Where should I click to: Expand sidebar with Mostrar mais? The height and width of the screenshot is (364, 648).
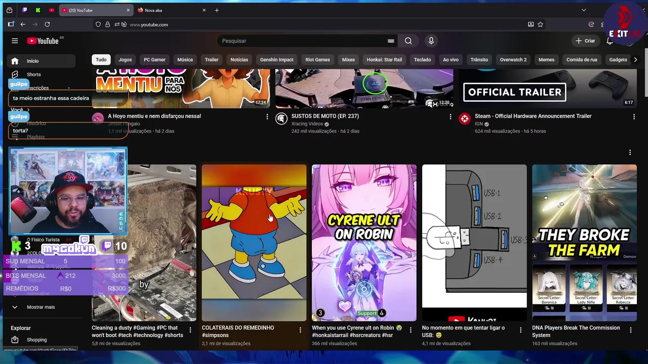coord(40,307)
